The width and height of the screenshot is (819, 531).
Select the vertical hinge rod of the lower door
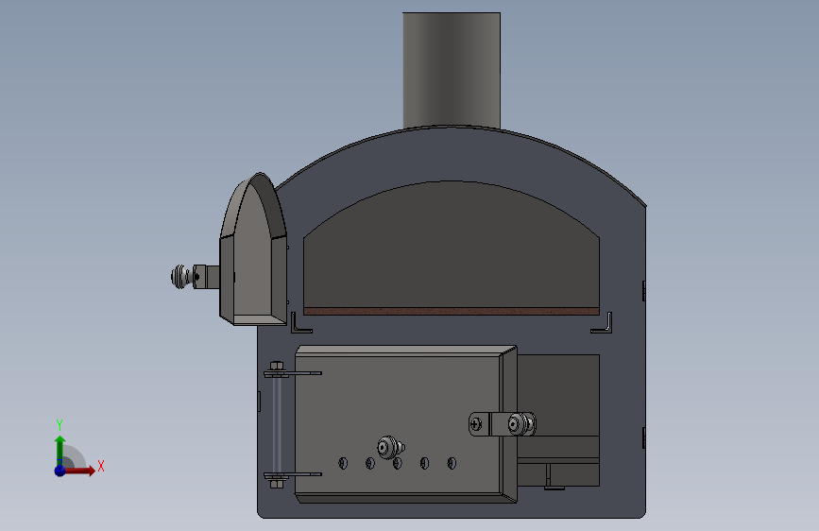(277, 425)
